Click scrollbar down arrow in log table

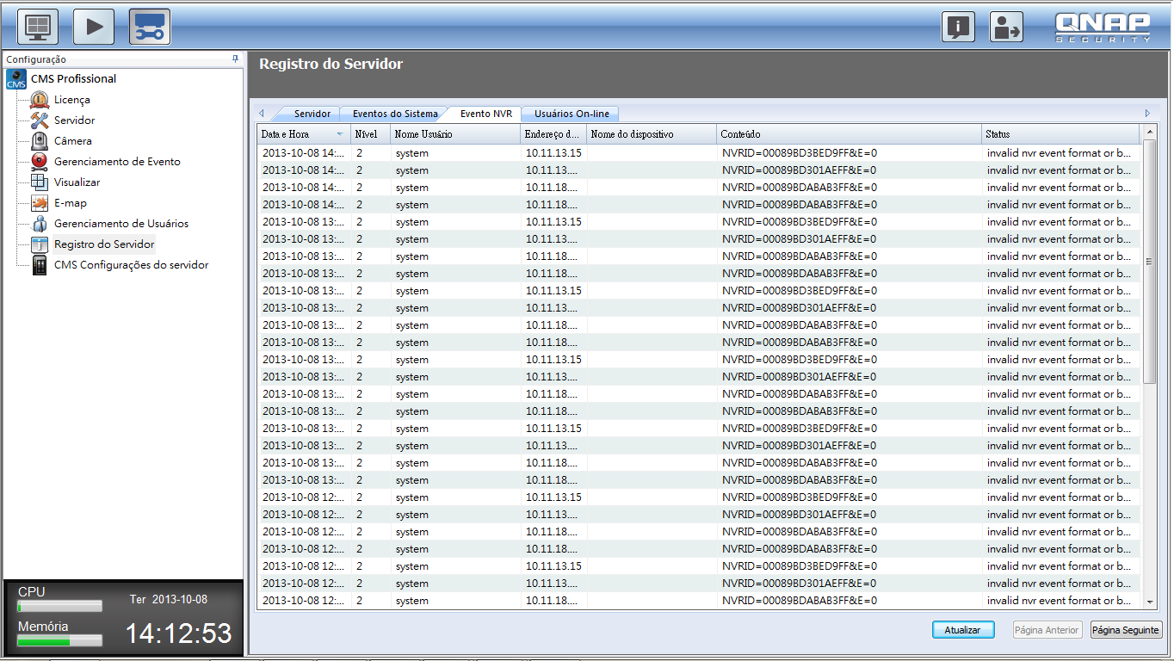pos(1149,602)
